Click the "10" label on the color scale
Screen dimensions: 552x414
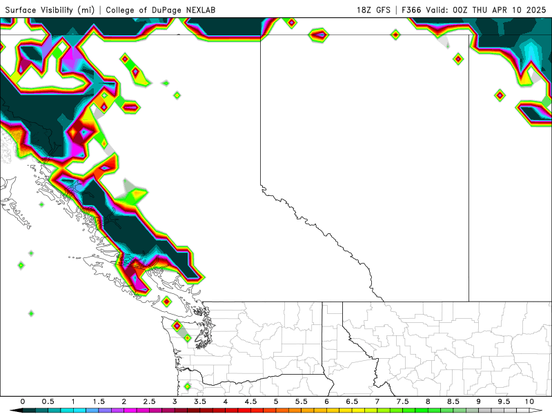pos(529,402)
